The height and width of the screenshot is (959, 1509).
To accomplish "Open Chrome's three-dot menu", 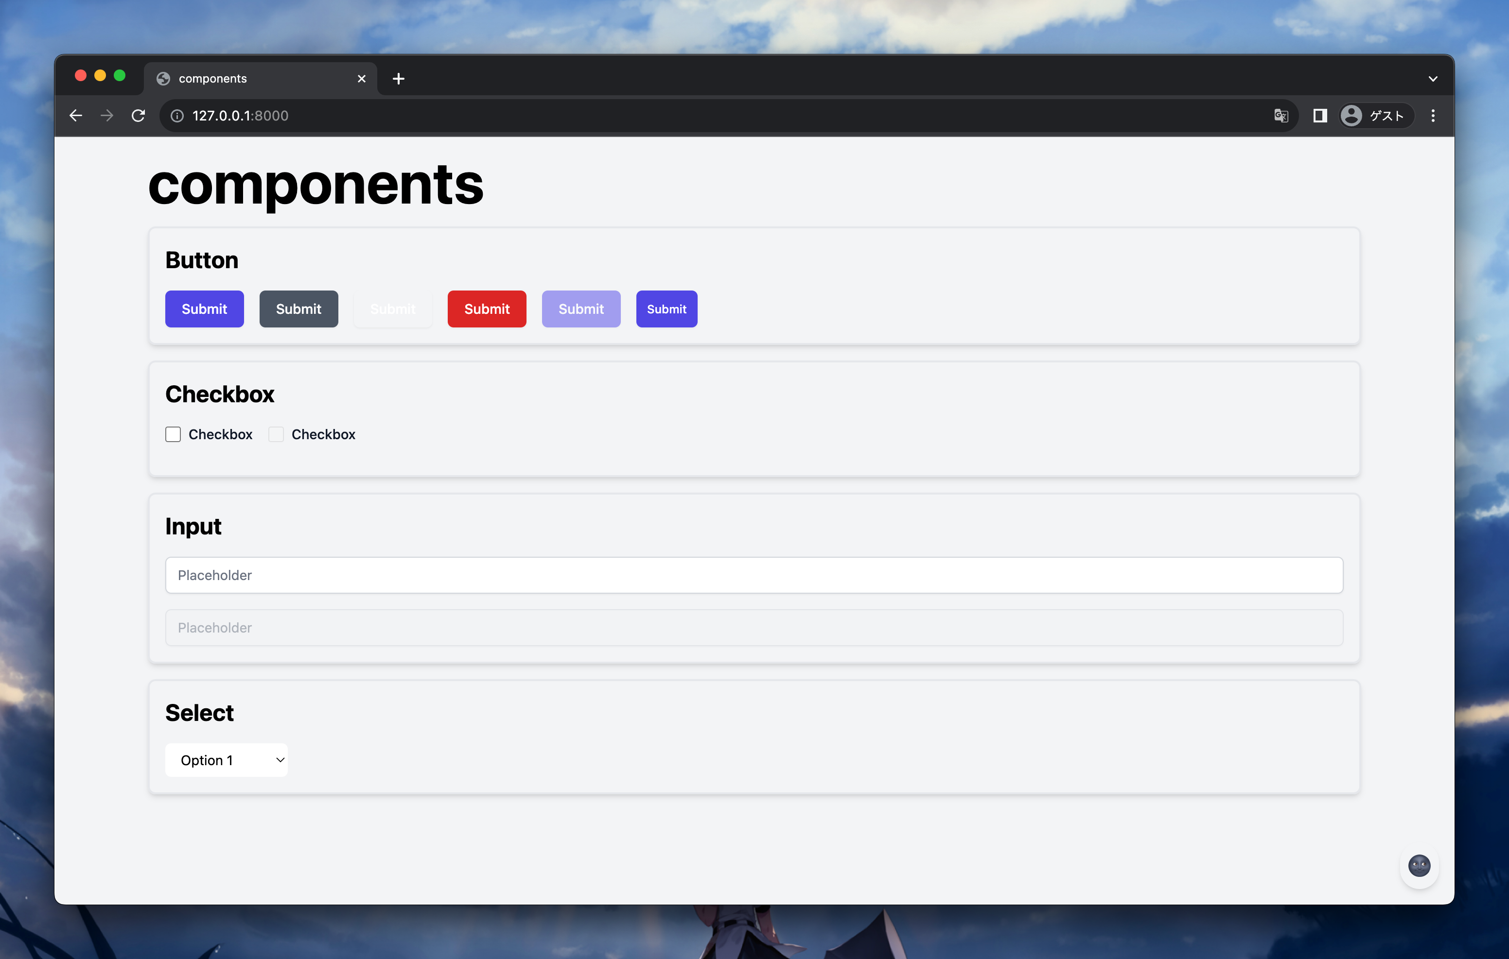I will pos(1433,115).
